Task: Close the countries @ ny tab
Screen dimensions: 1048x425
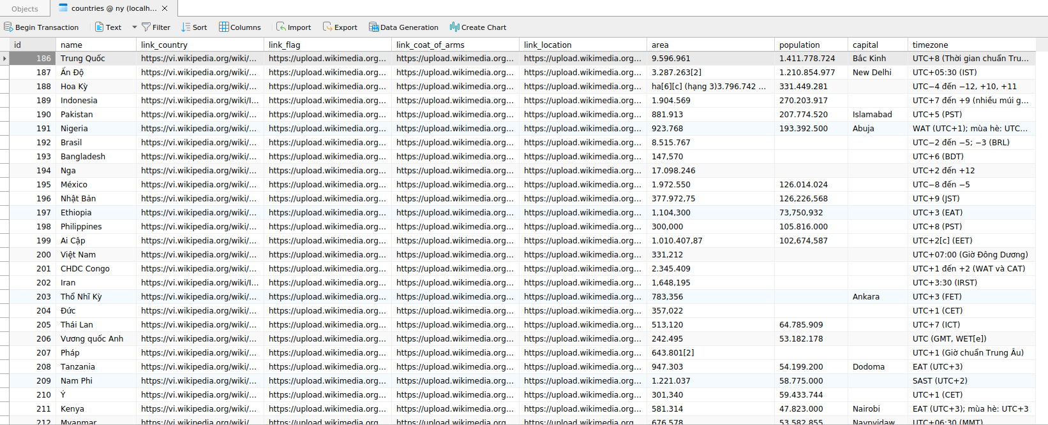Action: tap(165, 8)
